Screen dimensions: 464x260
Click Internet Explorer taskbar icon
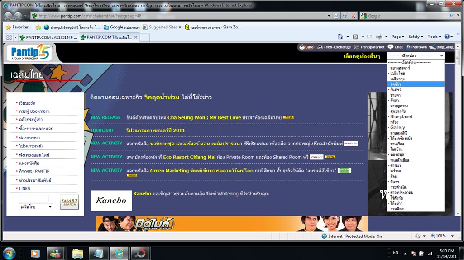click(119, 254)
